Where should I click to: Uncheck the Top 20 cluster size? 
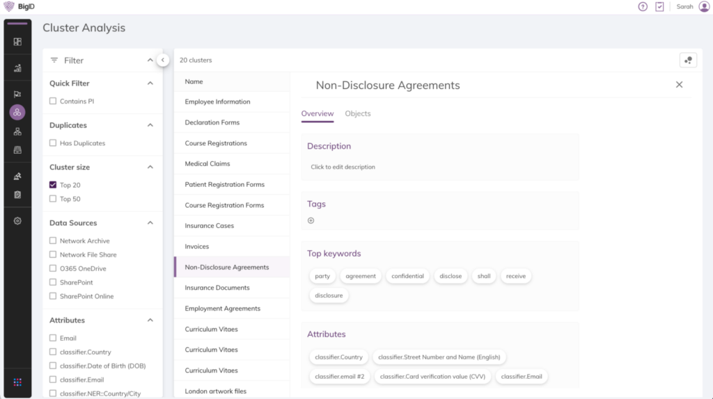(x=53, y=185)
